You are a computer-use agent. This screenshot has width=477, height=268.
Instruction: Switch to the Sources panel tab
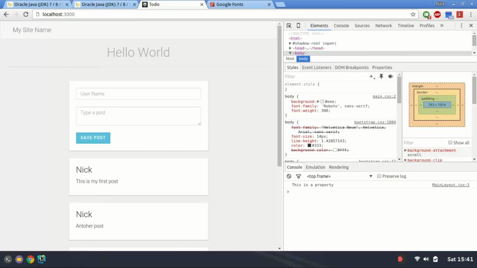click(362, 26)
